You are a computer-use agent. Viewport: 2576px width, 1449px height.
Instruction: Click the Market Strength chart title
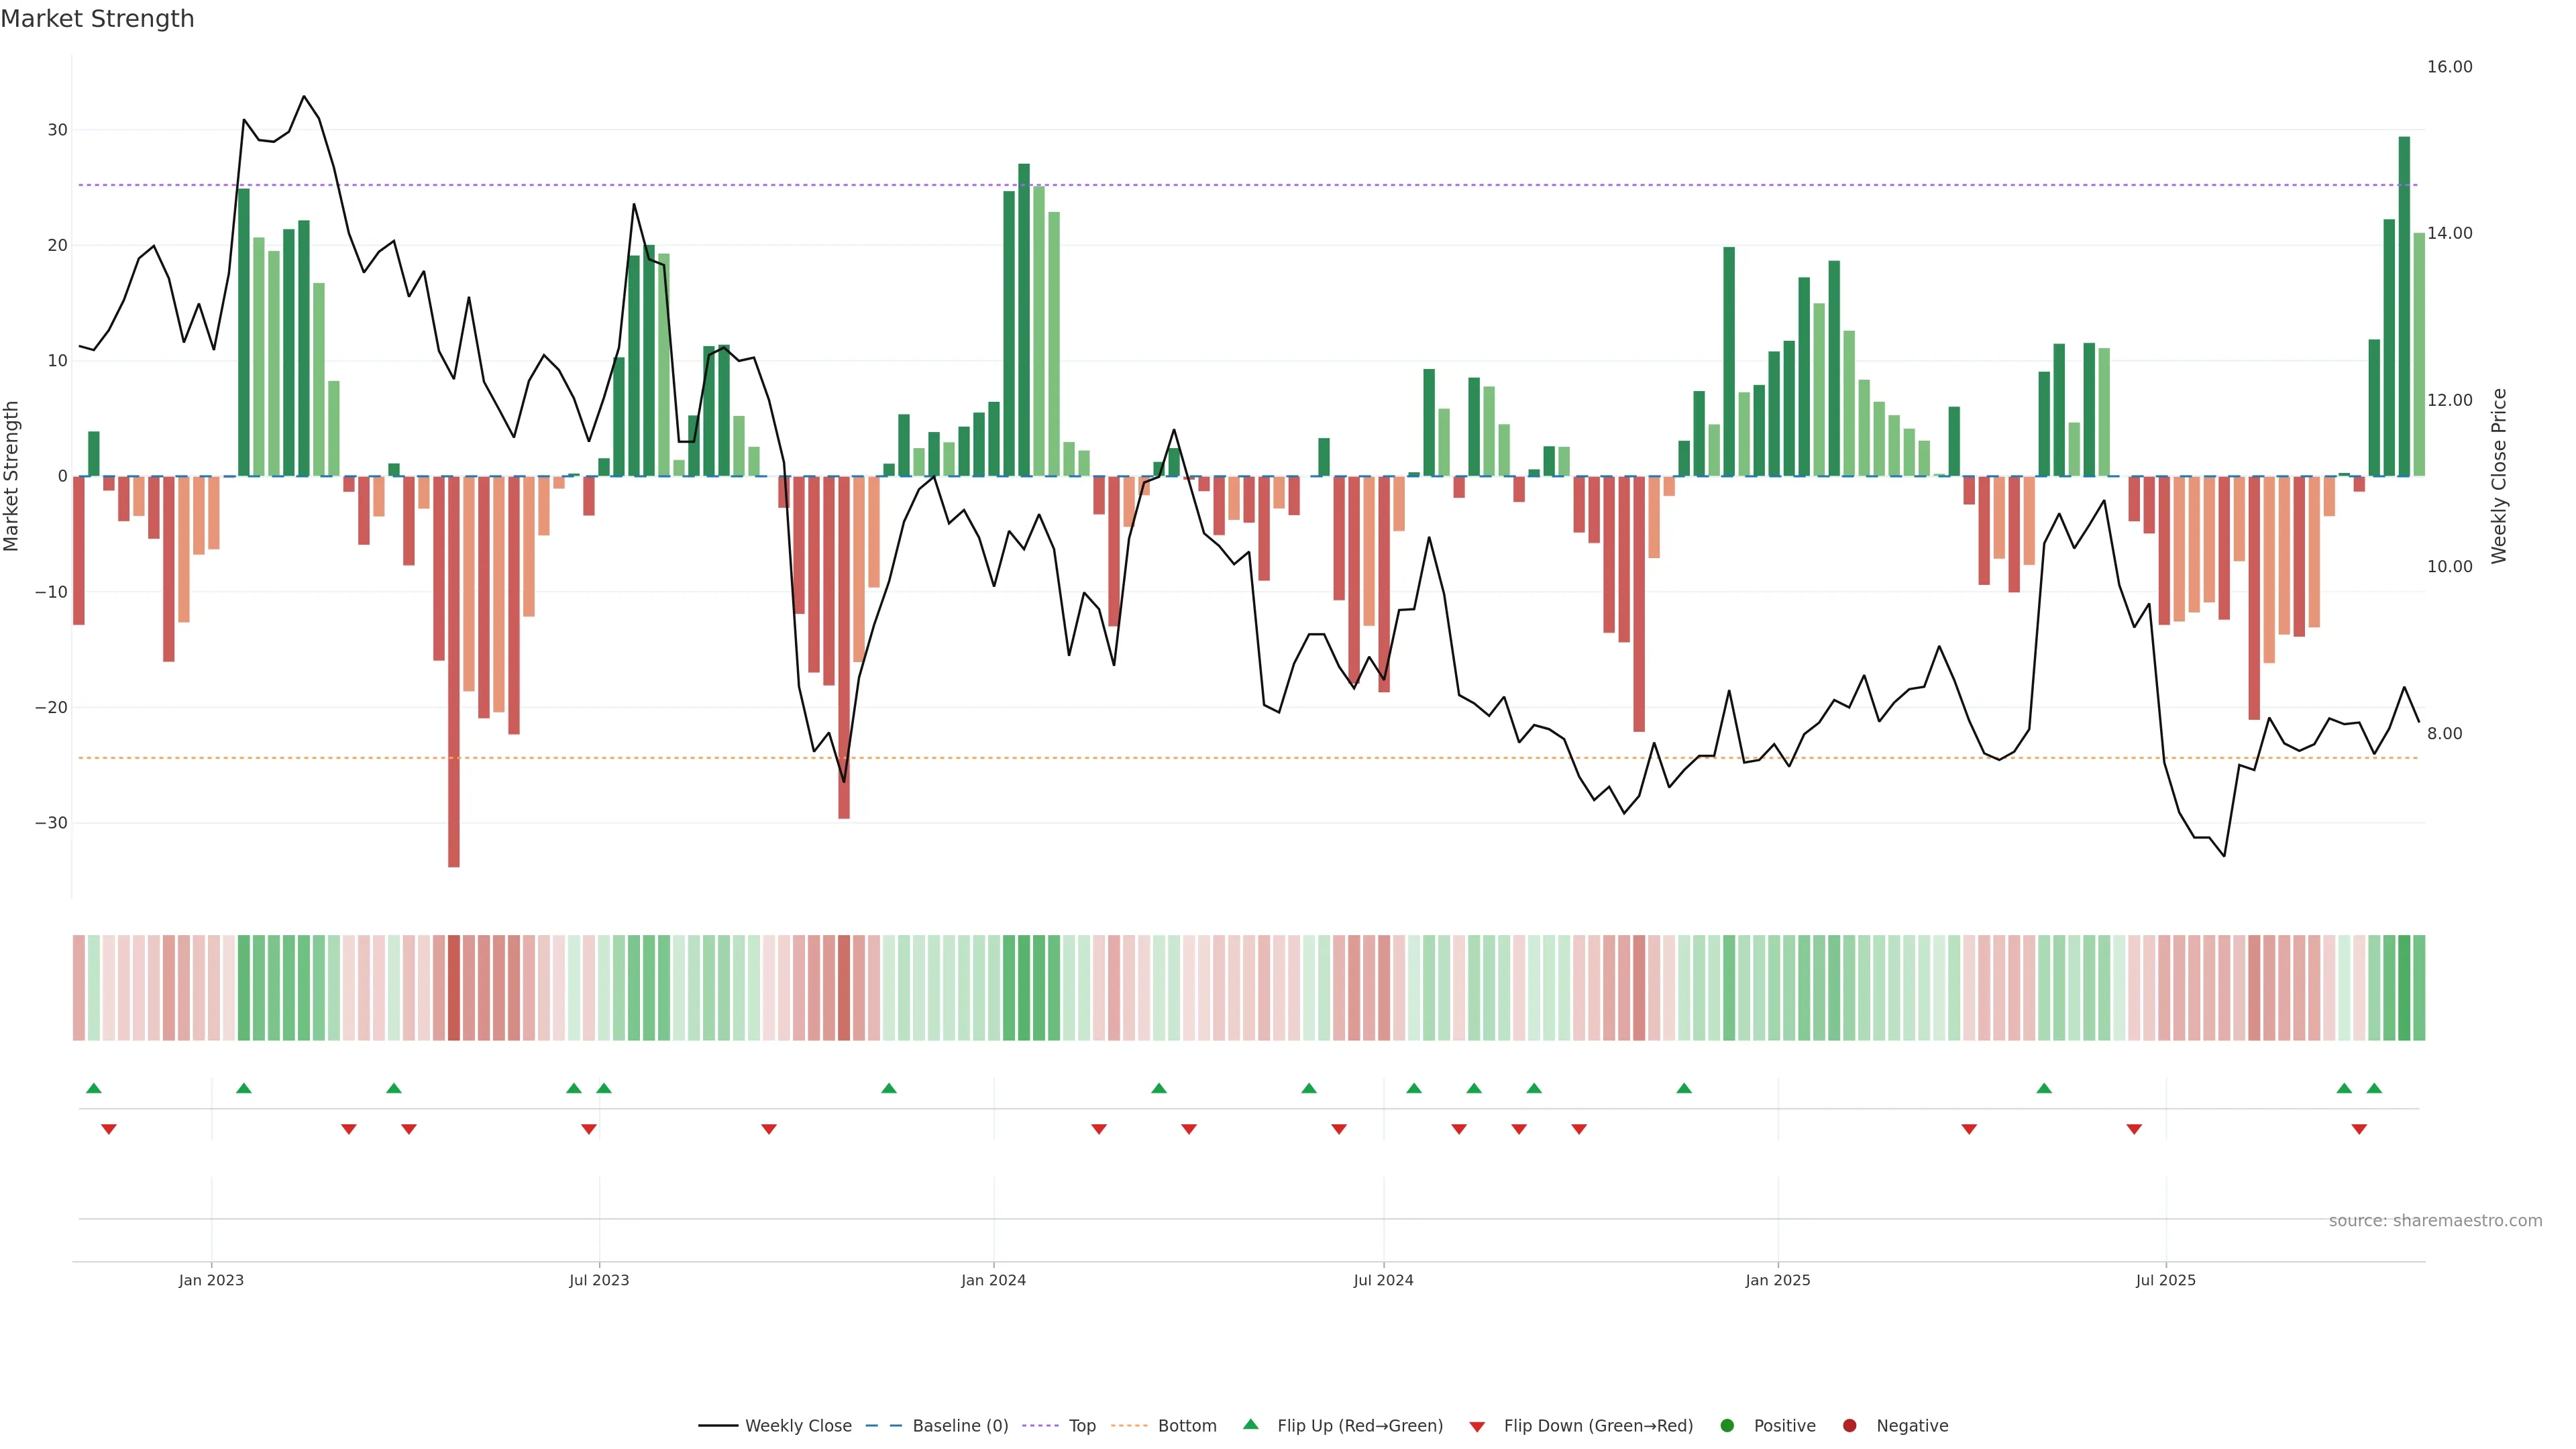tap(97, 19)
